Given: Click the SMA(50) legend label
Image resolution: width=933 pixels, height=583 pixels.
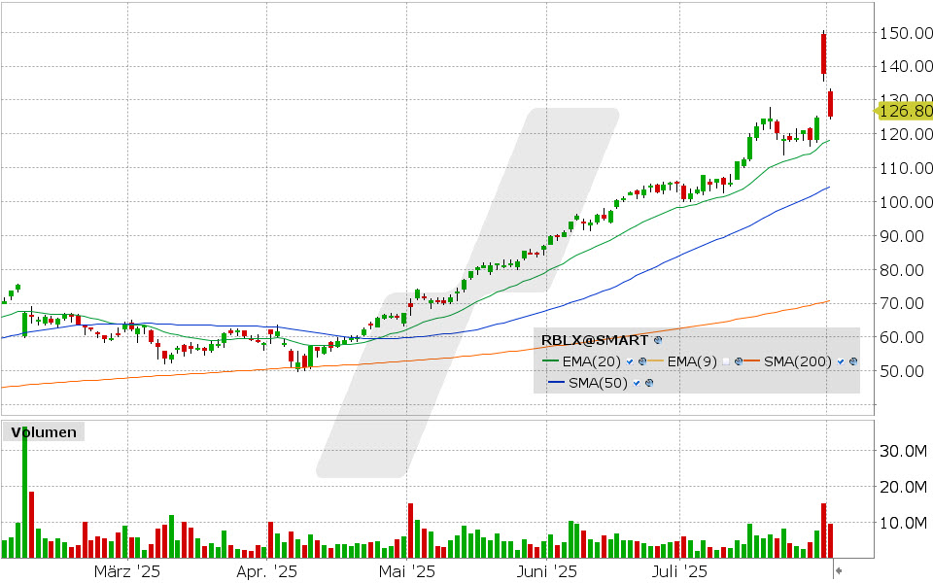Looking at the screenshot, I should [x=598, y=383].
